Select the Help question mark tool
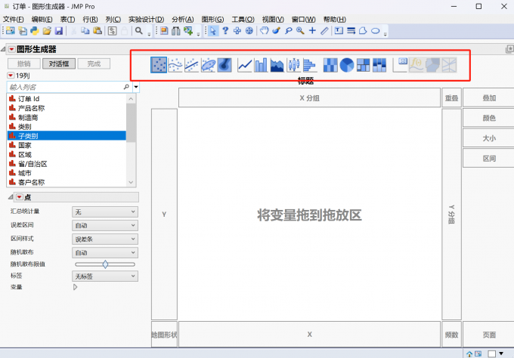Screen dimensions: 514x358 pos(225,31)
